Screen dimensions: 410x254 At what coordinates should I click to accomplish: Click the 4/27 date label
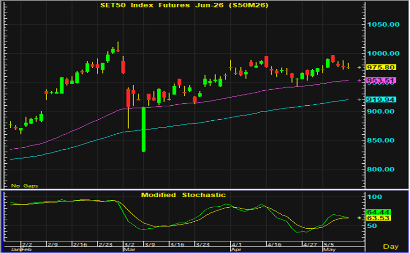pyautogui.click(x=310, y=245)
